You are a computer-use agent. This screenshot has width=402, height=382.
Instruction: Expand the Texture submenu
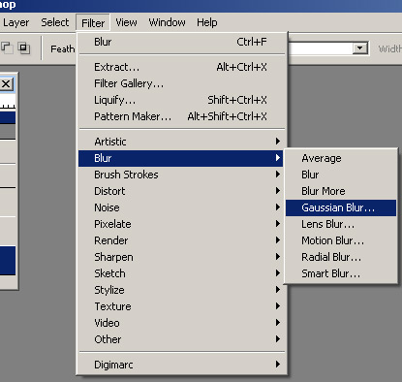point(181,306)
